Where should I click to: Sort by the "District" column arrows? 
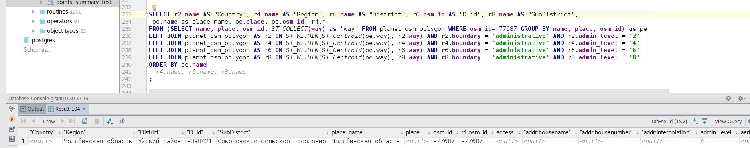[x=183, y=132]
